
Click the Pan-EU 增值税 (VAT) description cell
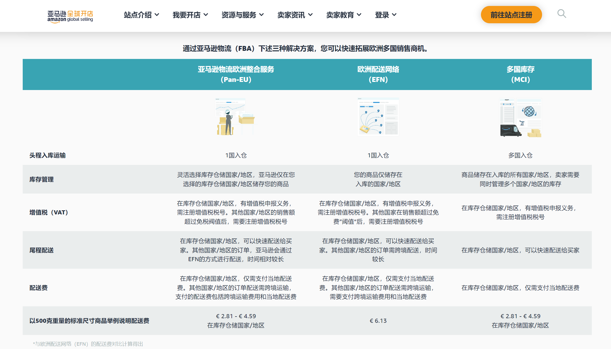click(236, 212)
